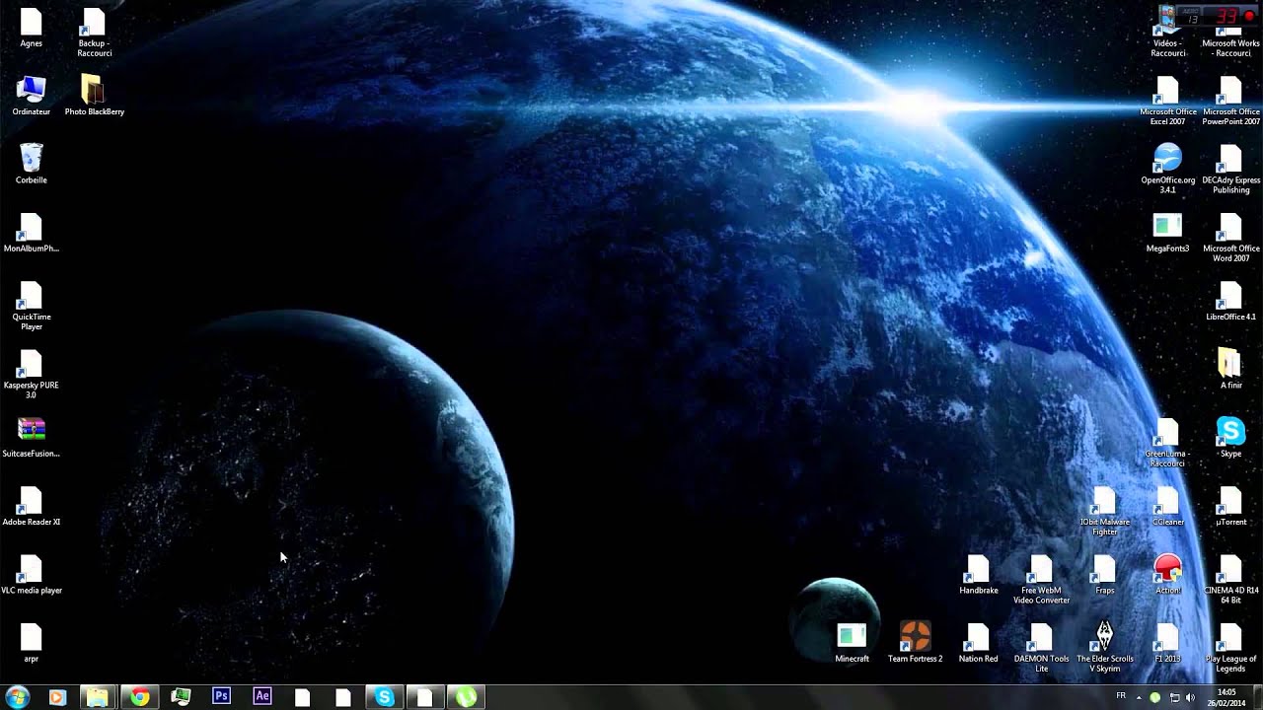Select the Ordinateur desktop icon
The image size is (1263, 710).
pyautogui.click(x=32, y=97)
